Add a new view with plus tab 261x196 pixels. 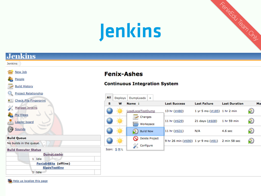tap(150, 98)
